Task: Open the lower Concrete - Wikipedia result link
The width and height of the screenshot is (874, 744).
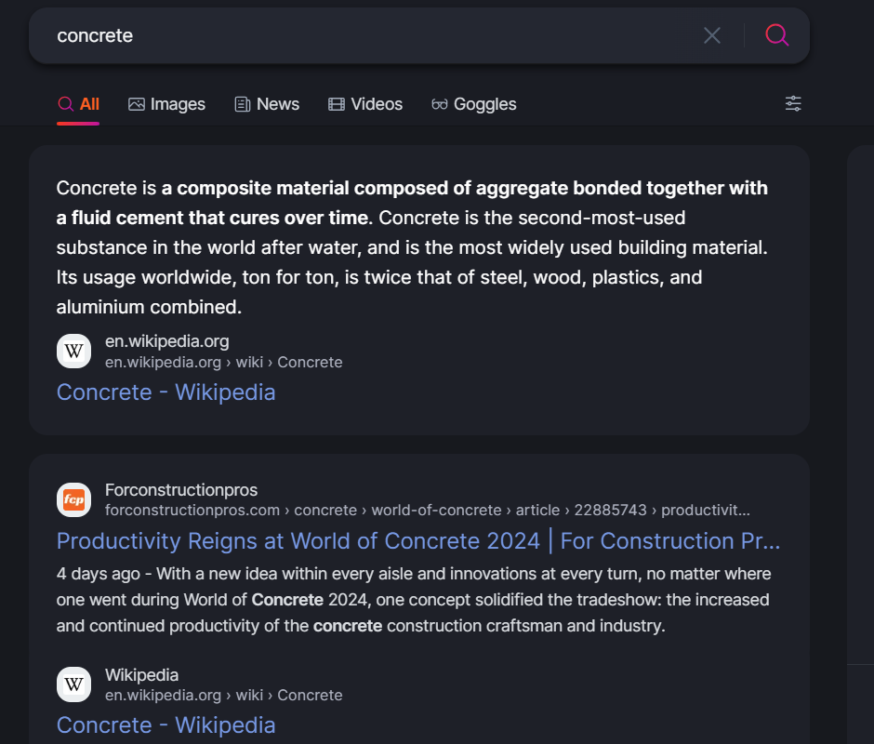Action: pos(166,724)
